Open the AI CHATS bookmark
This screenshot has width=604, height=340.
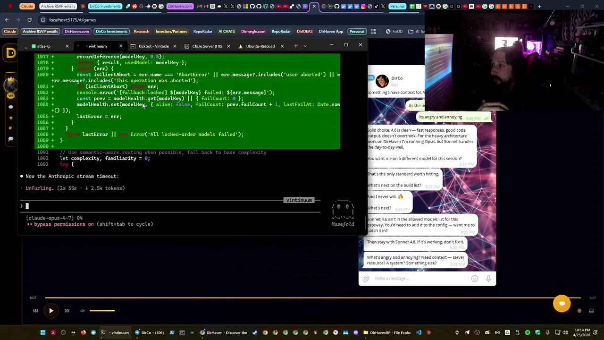pos(226,32)
